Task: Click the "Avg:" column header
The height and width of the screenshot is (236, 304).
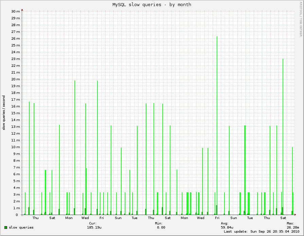Action: (225, 223)
